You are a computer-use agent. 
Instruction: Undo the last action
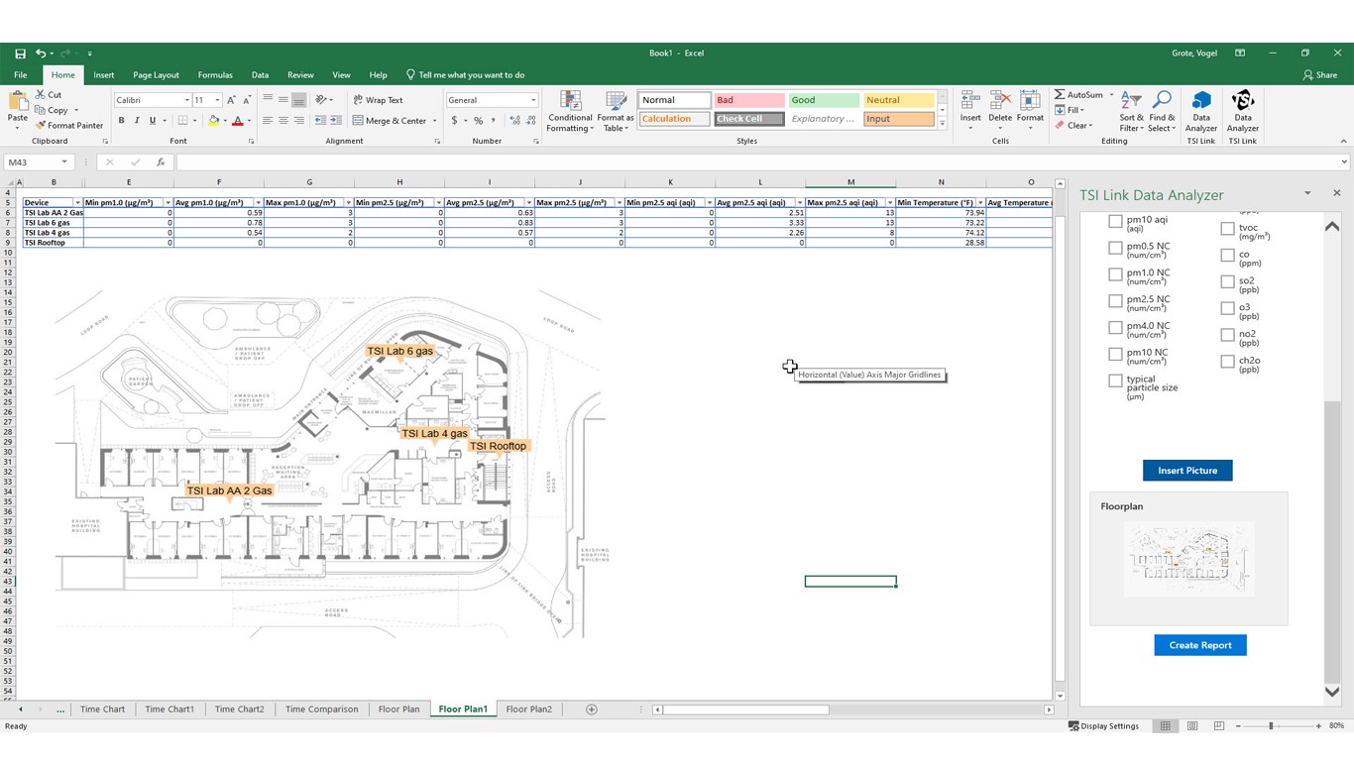41,54
